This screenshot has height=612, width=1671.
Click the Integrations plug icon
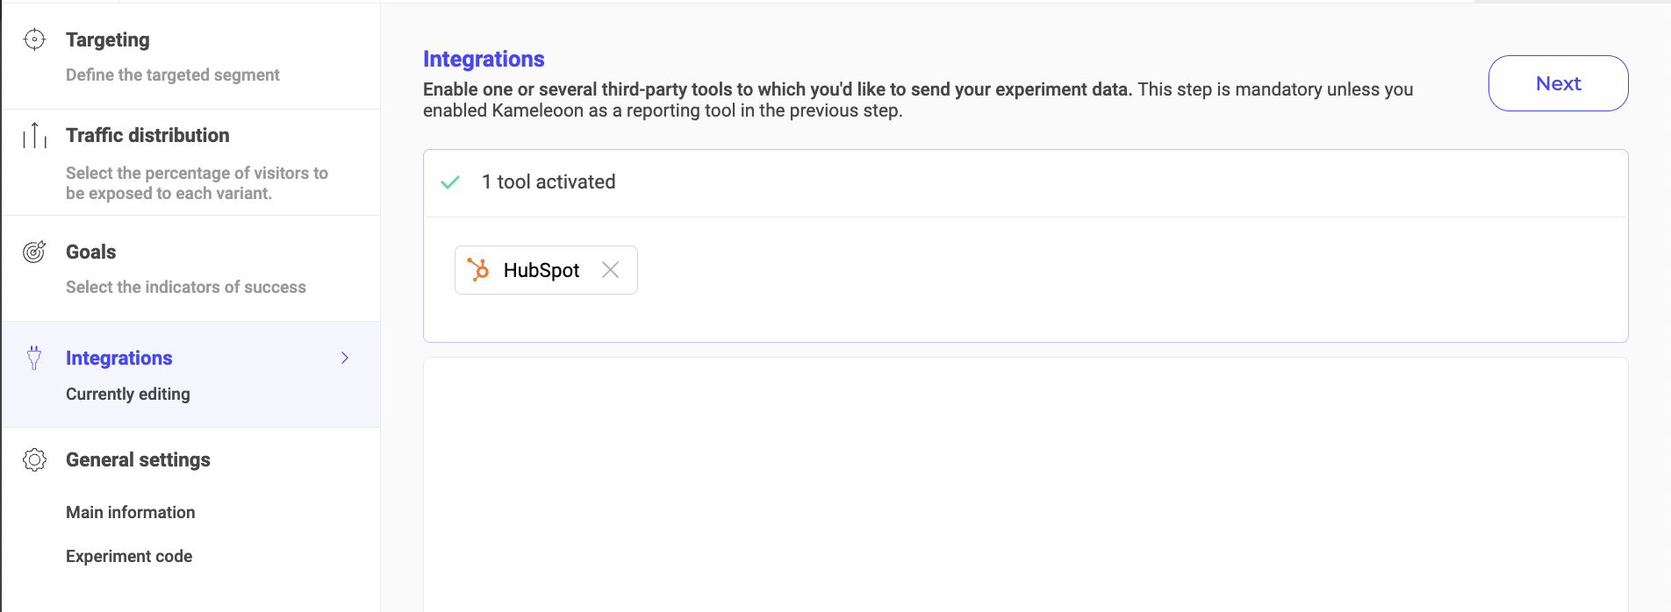34,358
